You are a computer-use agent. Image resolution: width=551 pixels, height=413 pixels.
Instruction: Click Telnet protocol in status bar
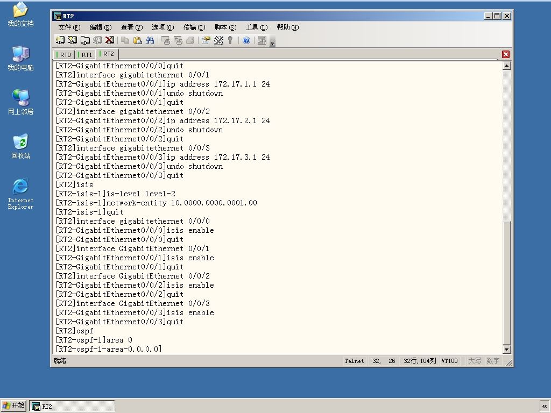(354, 361)
